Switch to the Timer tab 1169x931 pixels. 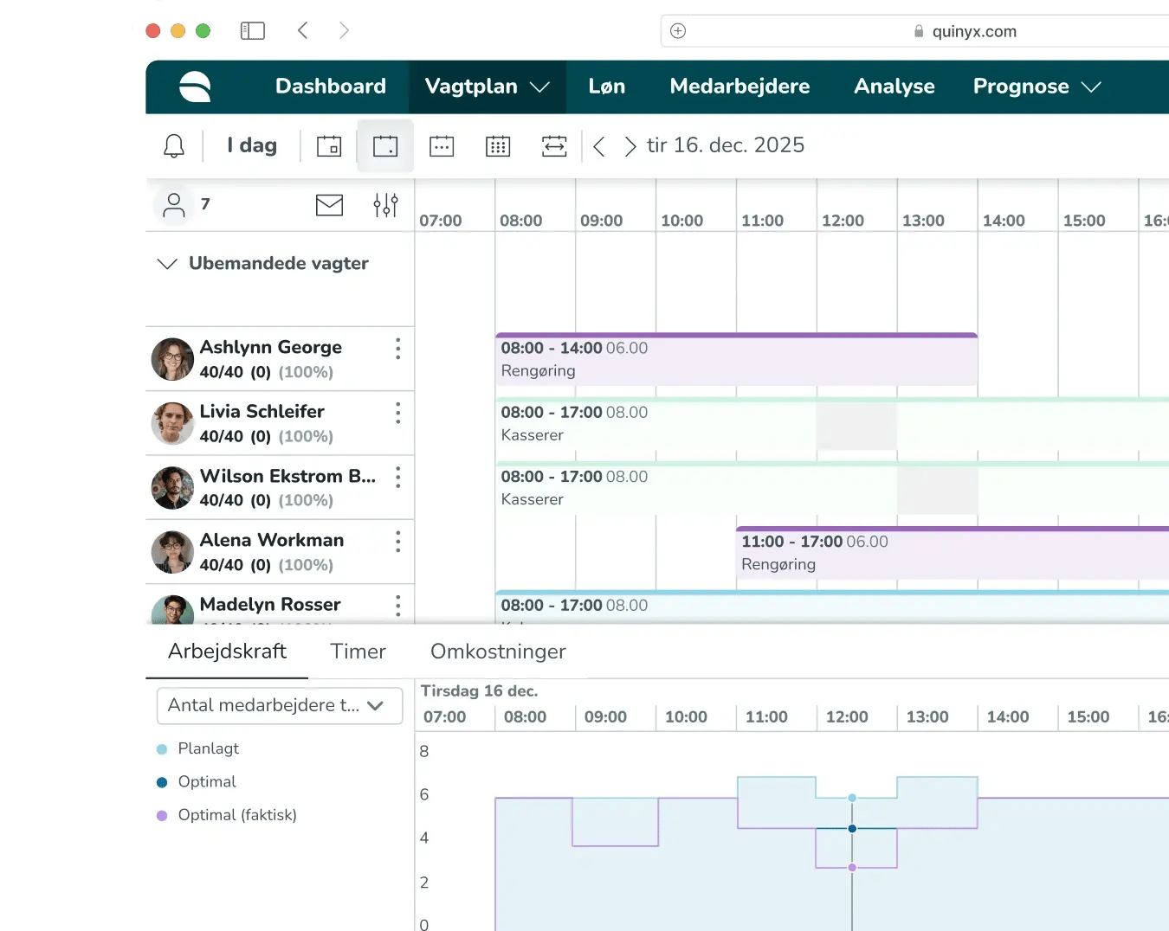click(x=358, y=652)
